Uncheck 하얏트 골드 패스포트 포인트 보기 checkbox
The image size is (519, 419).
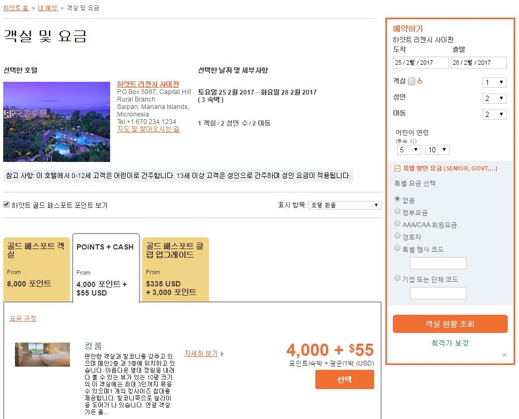[x=6, y=205]
